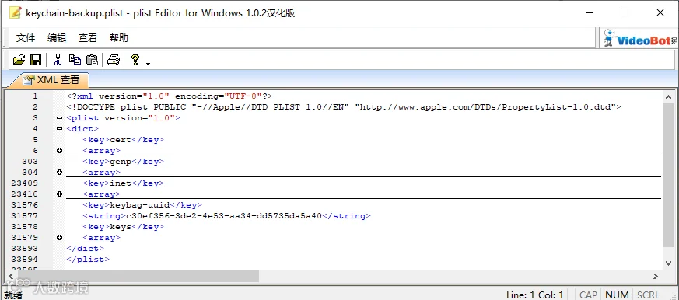Maximize the plist Editor window
The width and height of the screenshot is (679, 300).
click(625, 12)
